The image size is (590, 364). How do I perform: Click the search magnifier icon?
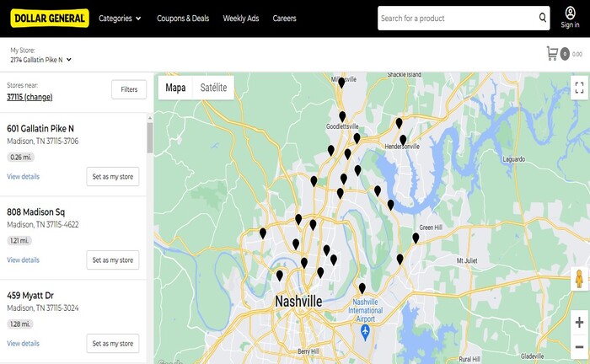click(x=543, y=18)
